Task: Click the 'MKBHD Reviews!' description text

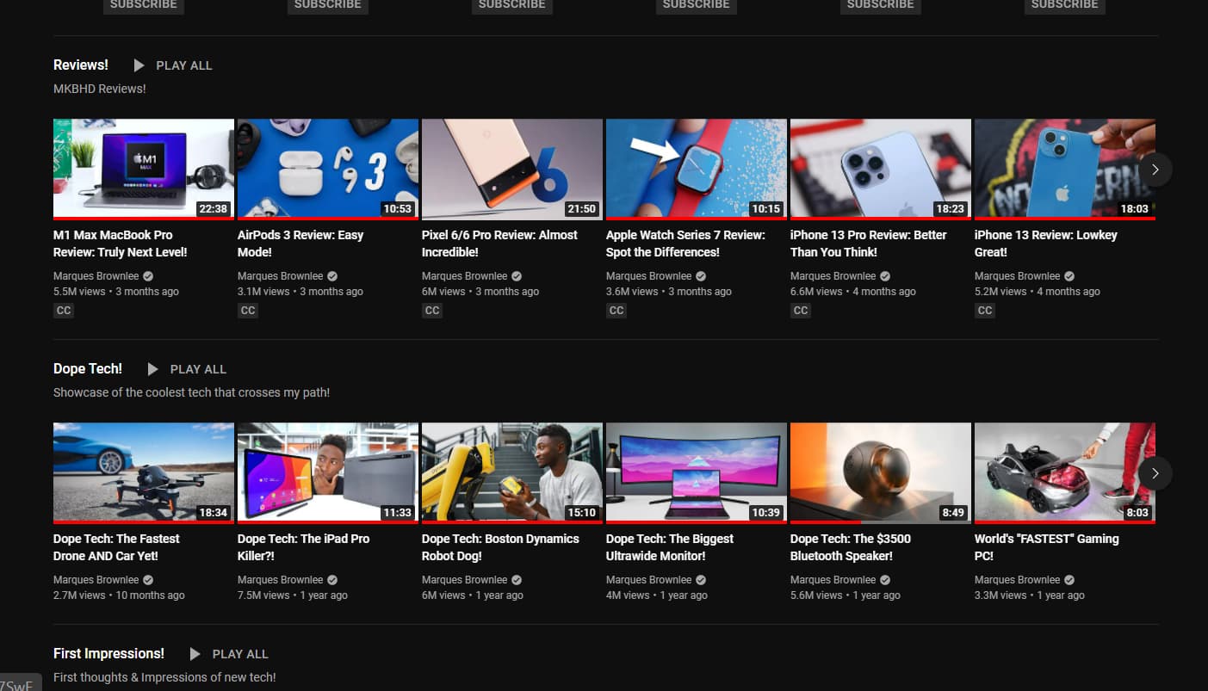Action: [100, 89]
